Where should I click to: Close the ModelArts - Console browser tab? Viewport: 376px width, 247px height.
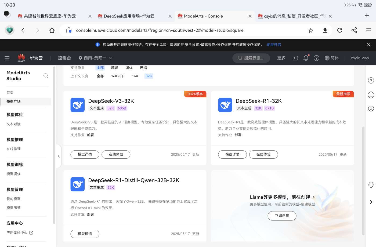tap(250, 16)
